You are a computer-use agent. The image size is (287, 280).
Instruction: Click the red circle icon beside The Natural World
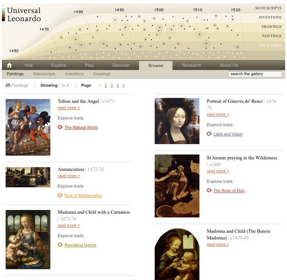point(60,127)
